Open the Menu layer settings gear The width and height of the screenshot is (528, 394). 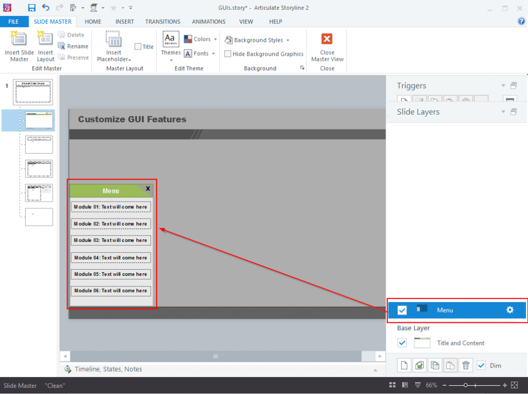tap(509, 310)
